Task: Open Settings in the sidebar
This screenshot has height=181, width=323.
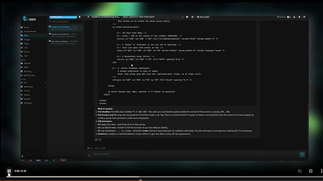Action: 27,103
